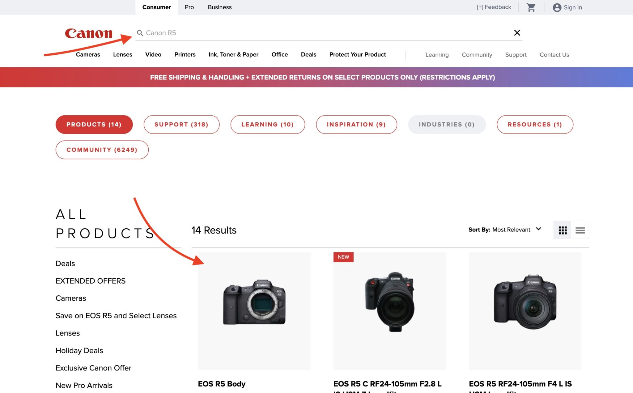Switch results to list view
The image size is (633, 393).
(580, 230)
